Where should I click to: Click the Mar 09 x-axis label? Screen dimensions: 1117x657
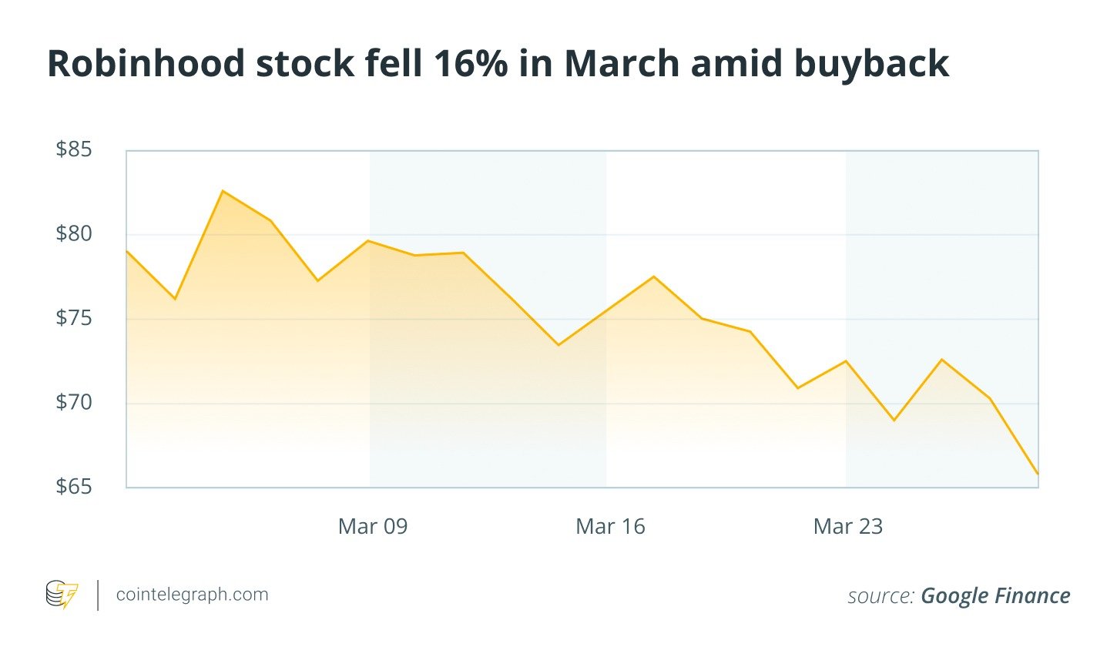coord(373,527)
